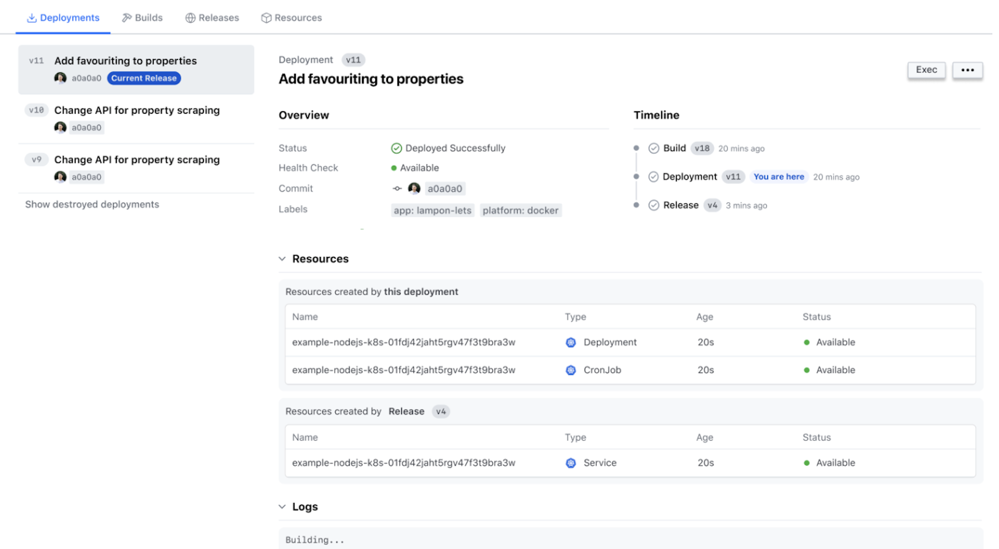Viewport: 999px width, 549px height.
Task: Switch to the Builds tab
Action: 142,17
